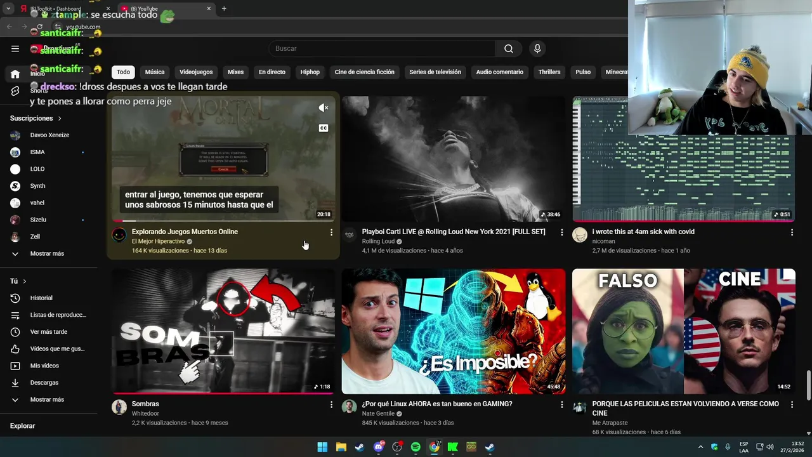The width and height of the screenshot is (812, 457).
Task: Open options menu for Explorando Juegos Muertos Online
Action: 331,233
